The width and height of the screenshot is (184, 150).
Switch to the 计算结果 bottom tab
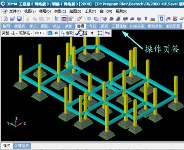pos(22,146)
